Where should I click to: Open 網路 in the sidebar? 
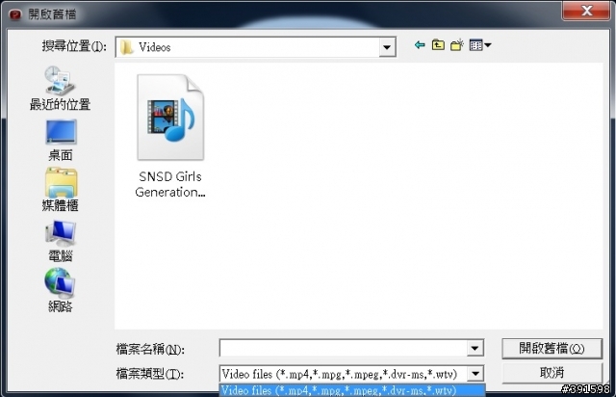(60, 290)
